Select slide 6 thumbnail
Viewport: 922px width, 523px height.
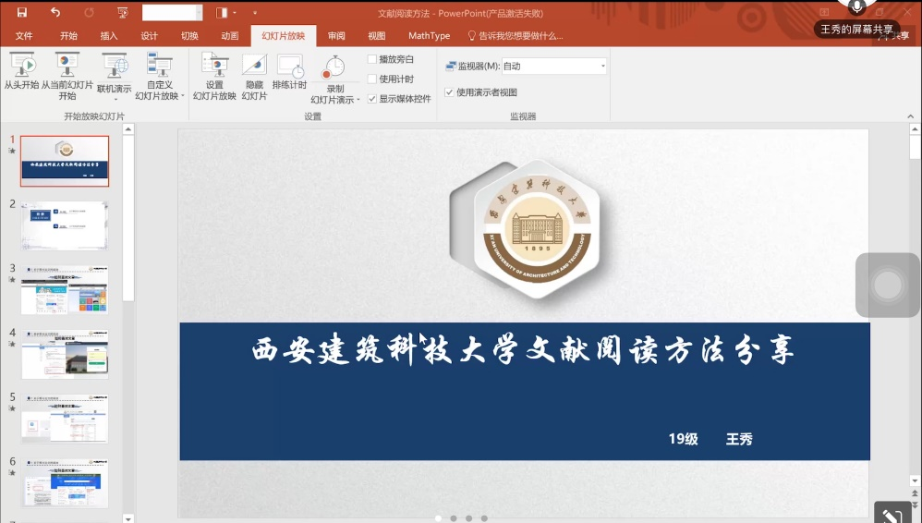[65, 483]
